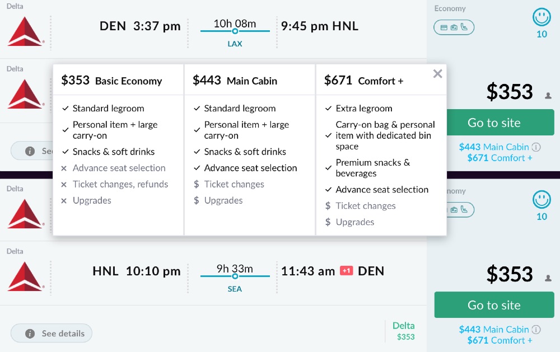Click passenger icon next to bottom $353

[548, 278]
